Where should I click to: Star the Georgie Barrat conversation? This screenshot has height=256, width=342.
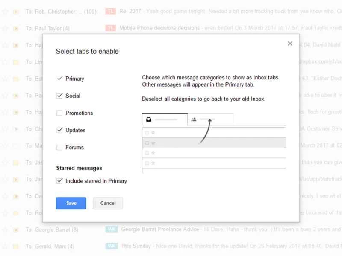(6, 230)
